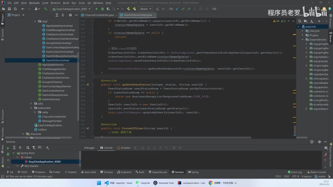Open the JRebel Console
Image resolution: width=333 pixels, height=187 pixels.
(316, 172)
